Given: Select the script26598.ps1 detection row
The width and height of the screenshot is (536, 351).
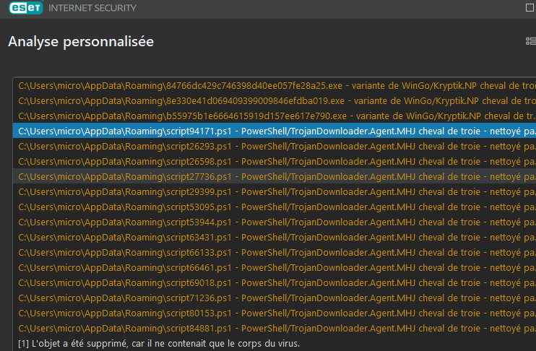Looking at the screenshot, I should [275, 162].
